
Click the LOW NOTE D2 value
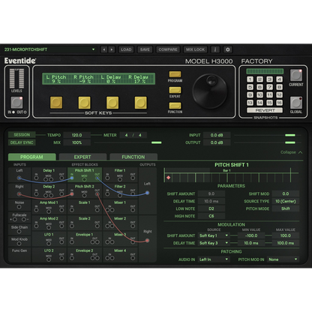(211, 208)
